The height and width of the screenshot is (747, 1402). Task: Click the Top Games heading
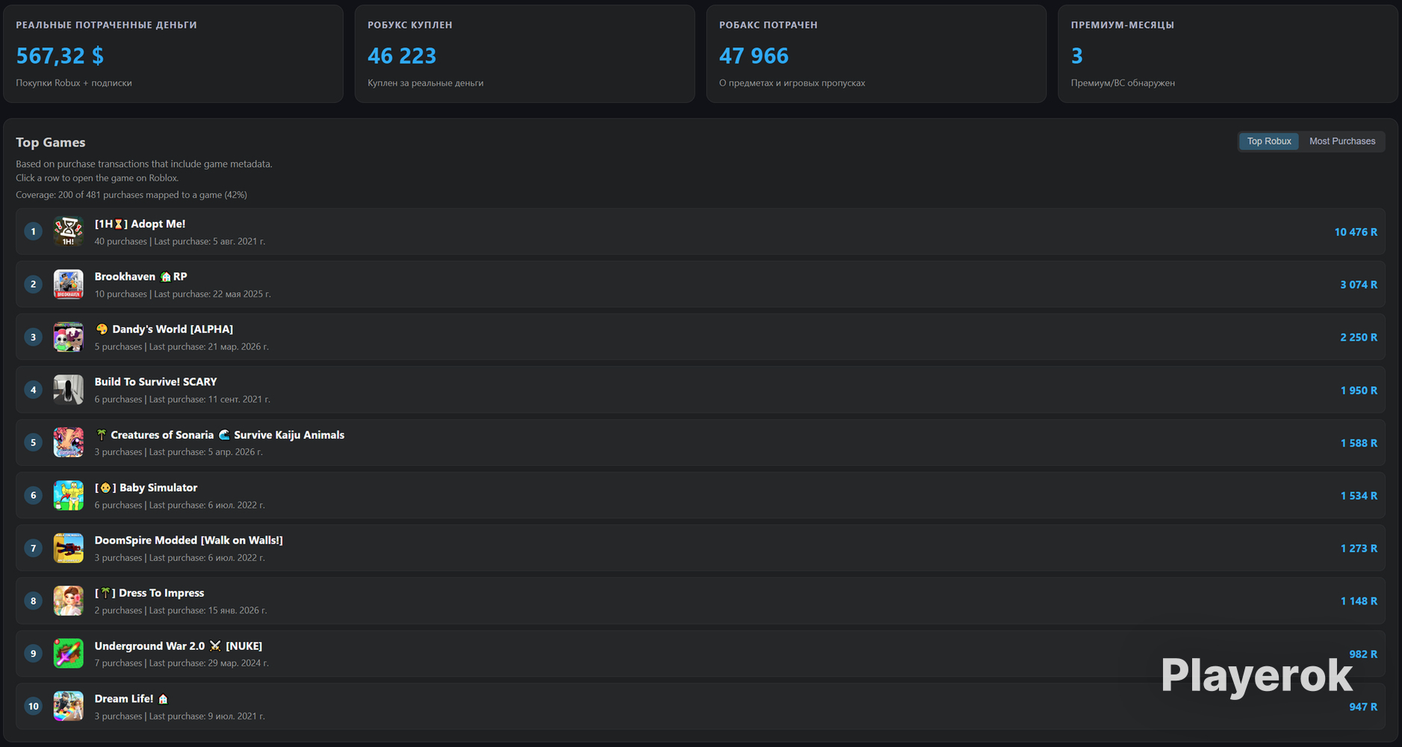[51, 143]
